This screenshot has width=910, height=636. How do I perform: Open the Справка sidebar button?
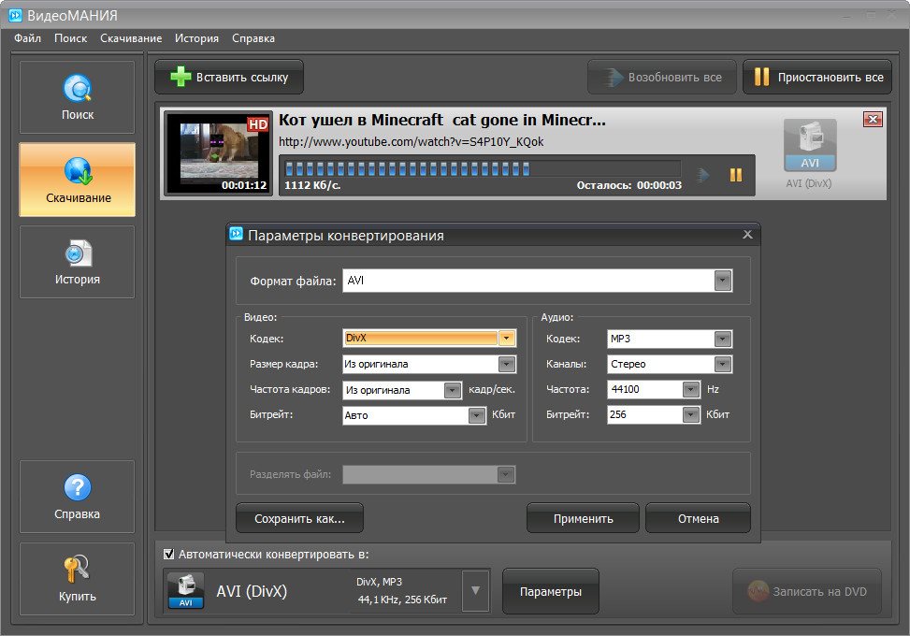pos(78,497)
